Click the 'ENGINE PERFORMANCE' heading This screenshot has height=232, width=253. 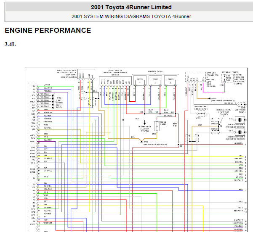click(48, 30)
